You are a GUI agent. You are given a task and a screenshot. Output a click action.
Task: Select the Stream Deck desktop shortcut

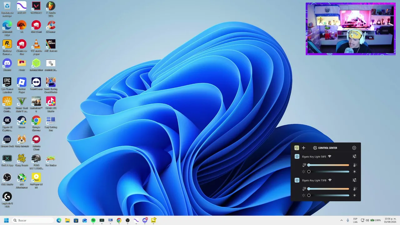7,141
